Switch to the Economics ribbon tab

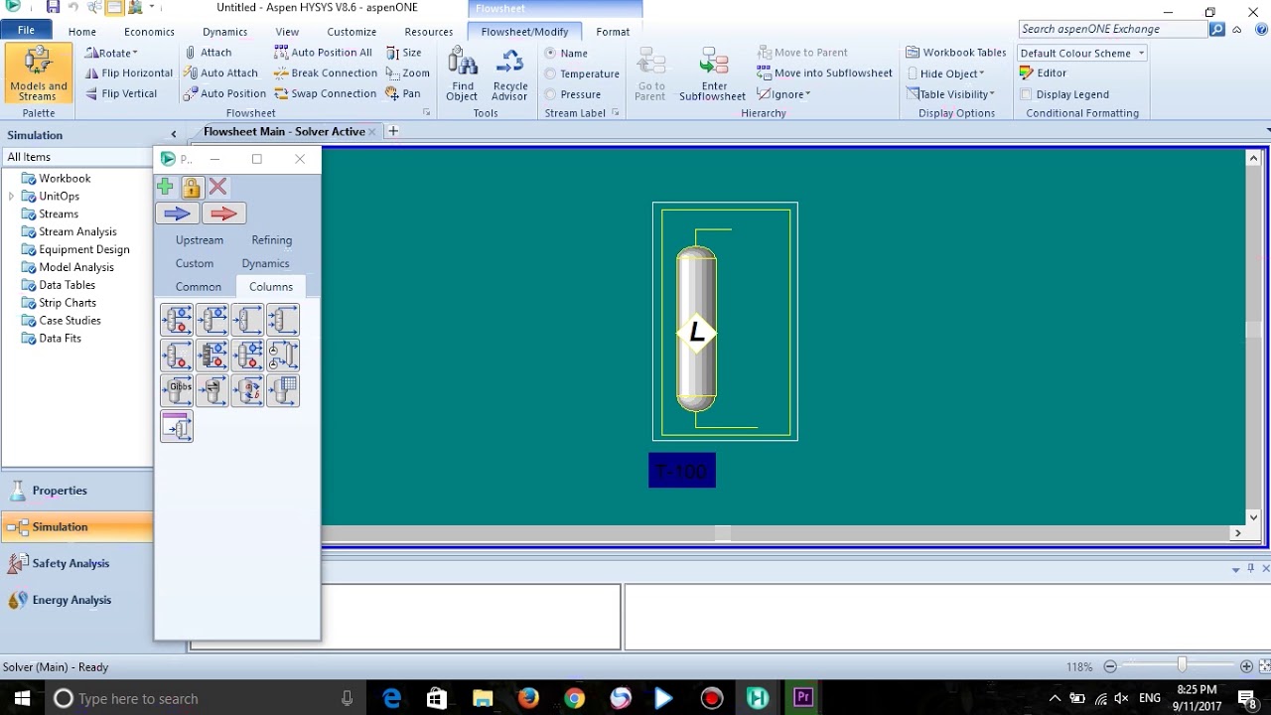coord(149,32)
